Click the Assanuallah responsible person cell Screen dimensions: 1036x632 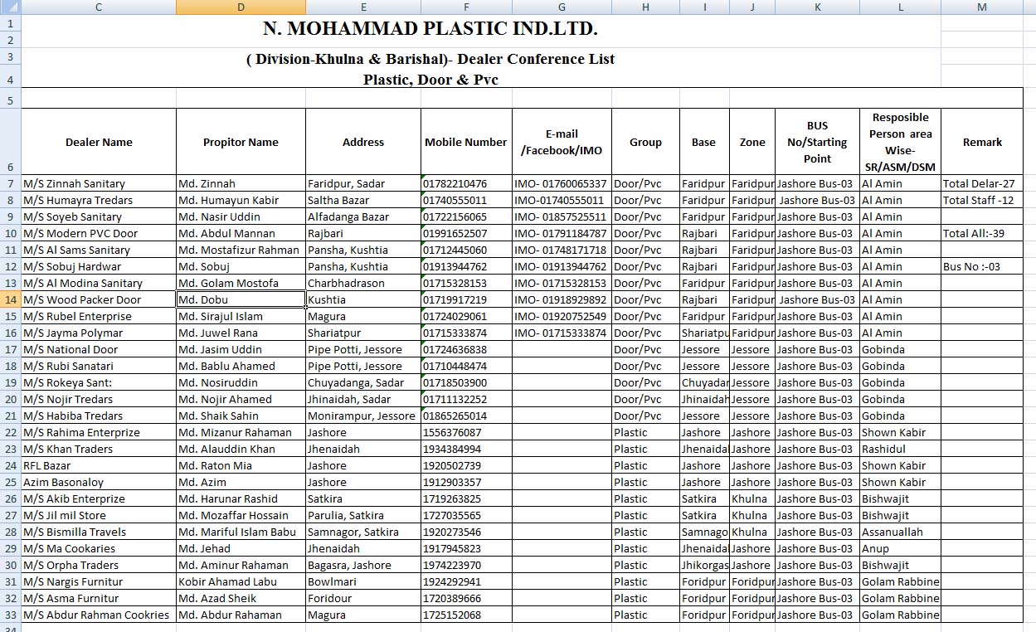click(900, 532)
